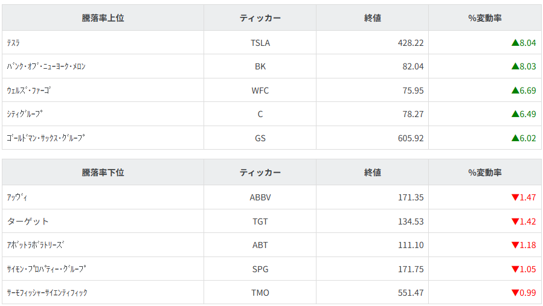Select the ウェルズ・ファーゴ row name
Viewport: 543px width, 306px height.
coord(29,91)
